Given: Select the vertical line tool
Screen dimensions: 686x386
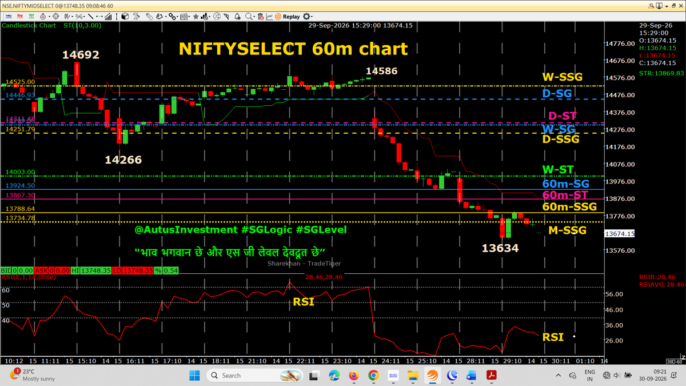Looking at the screenshot, I should click(117, 17).
